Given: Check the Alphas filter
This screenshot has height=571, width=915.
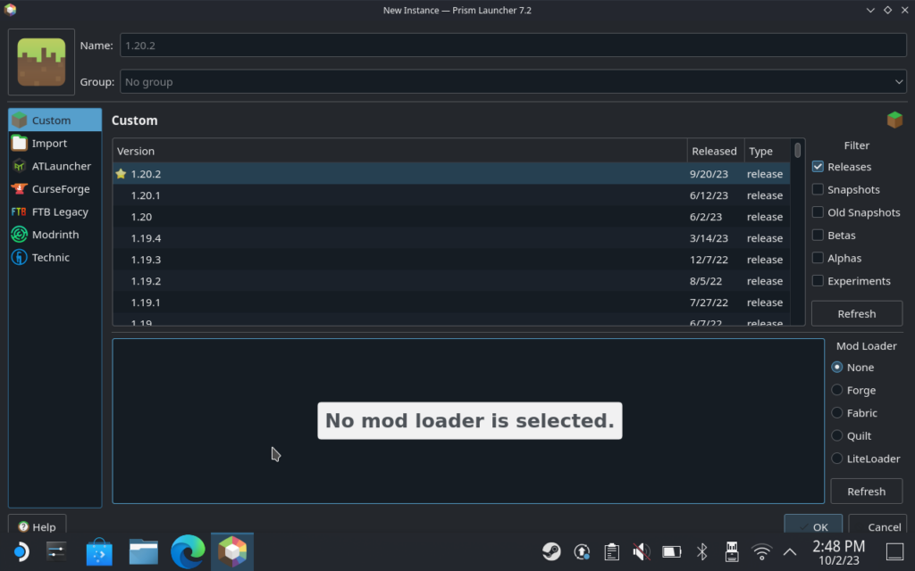Looking at the screenshot, I should [x=818, y=258].
